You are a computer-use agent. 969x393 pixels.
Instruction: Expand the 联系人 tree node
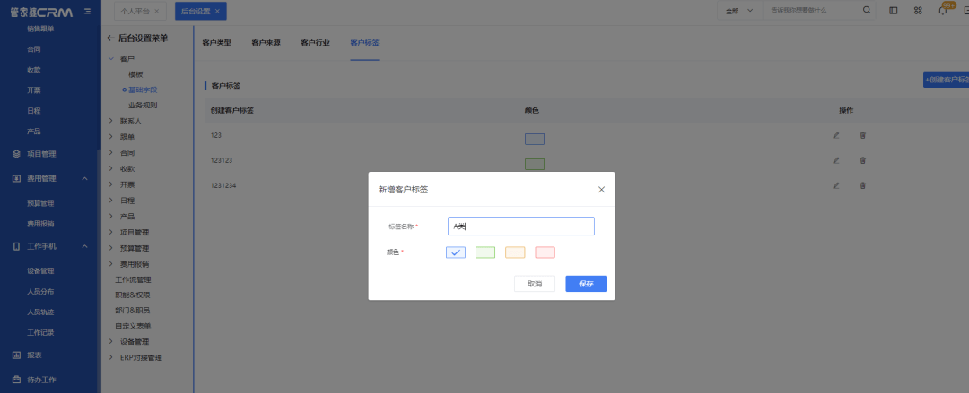pyautogui.click(x=111, y=121)
